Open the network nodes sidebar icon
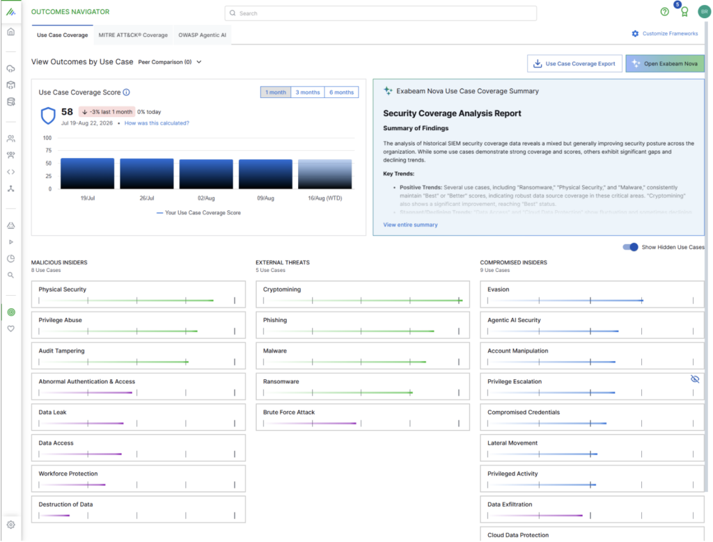The width and height of the screenshot is (713, 542). pyautogui.click(x=11, y=189)
